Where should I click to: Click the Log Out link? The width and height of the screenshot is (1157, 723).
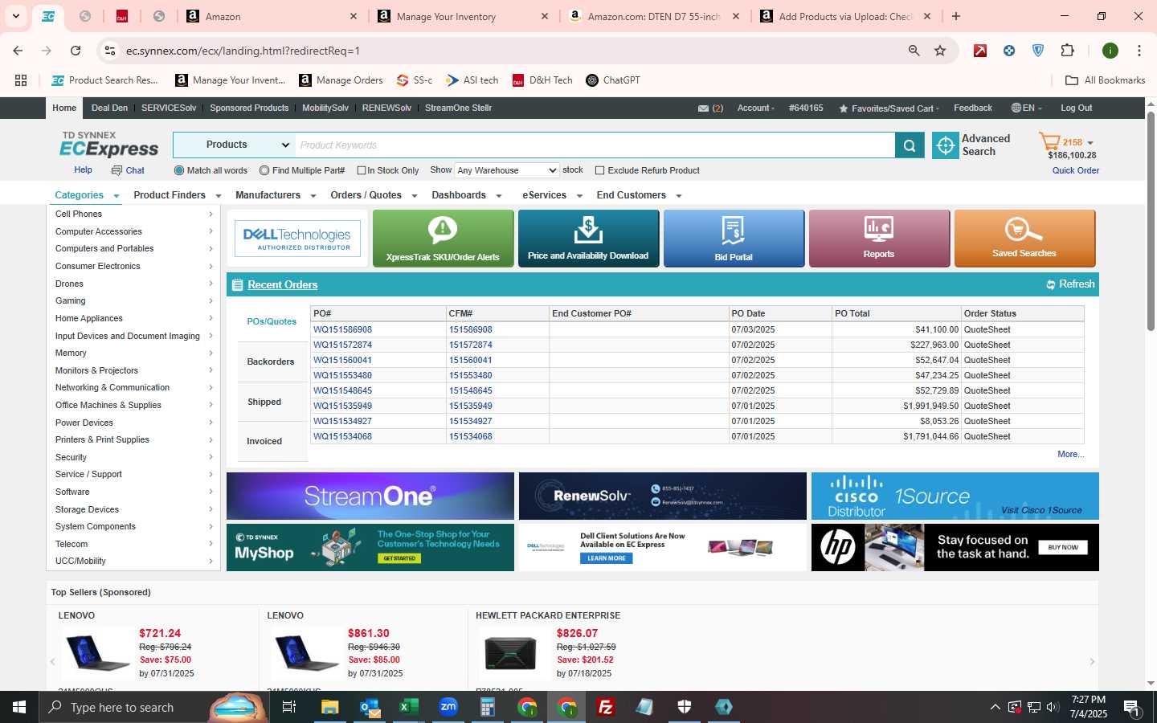tap(1076, 108)
